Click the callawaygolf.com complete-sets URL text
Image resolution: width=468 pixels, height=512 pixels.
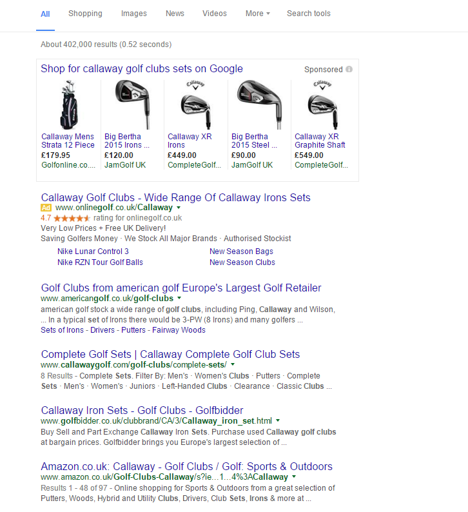(x=134, y=365)
